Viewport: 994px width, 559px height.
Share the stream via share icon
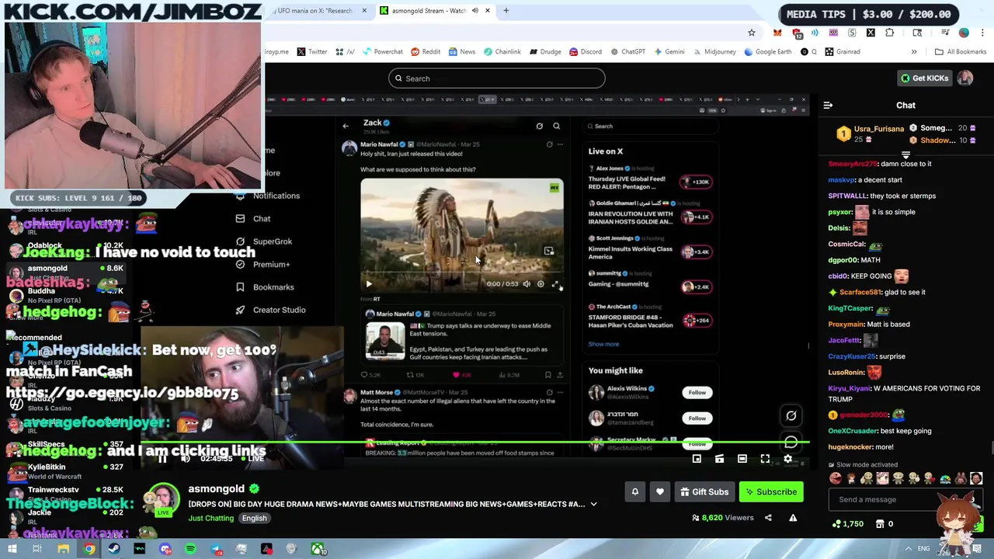coord(768,517)
